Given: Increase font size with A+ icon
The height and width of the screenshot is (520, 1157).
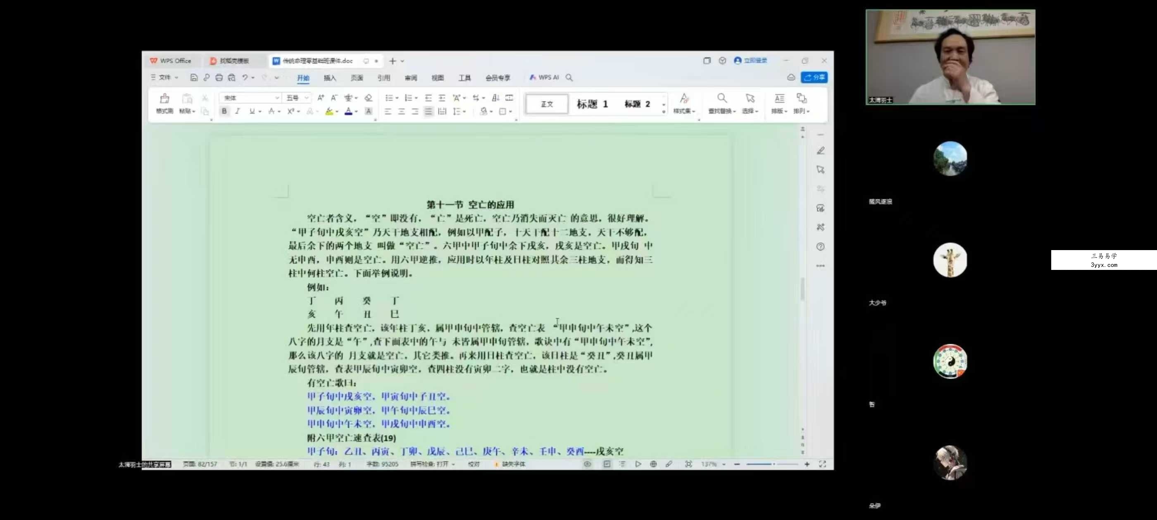Looking at the screenshot, I should (321, 98).
